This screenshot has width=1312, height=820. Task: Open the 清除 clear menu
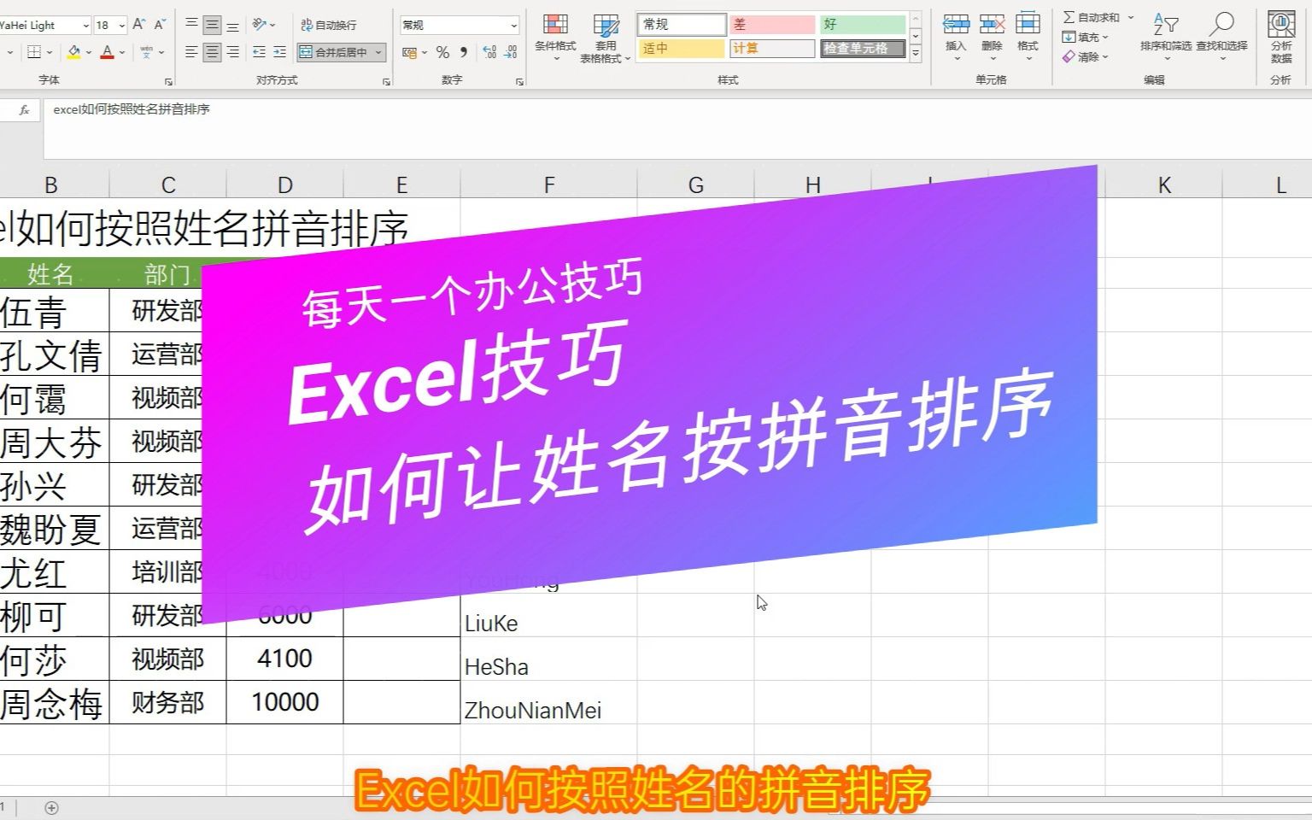tap(1085, 56)
